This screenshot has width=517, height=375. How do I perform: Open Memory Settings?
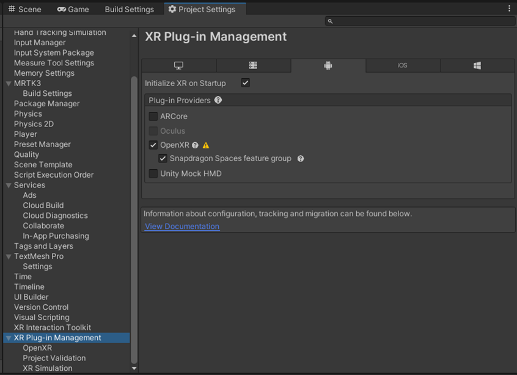pos(44,73)
